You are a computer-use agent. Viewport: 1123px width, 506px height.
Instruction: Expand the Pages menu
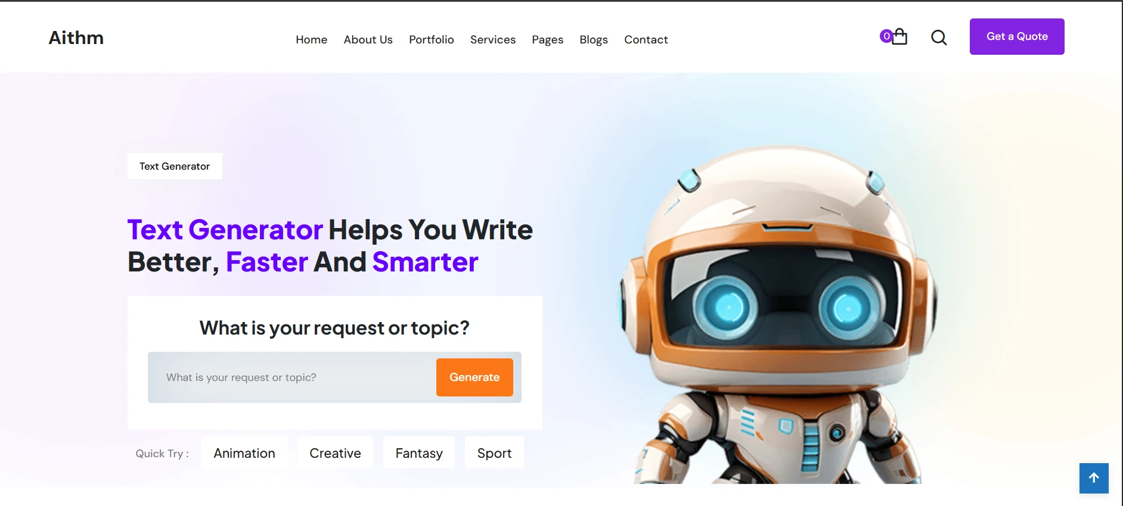click(x=548, y=40)
